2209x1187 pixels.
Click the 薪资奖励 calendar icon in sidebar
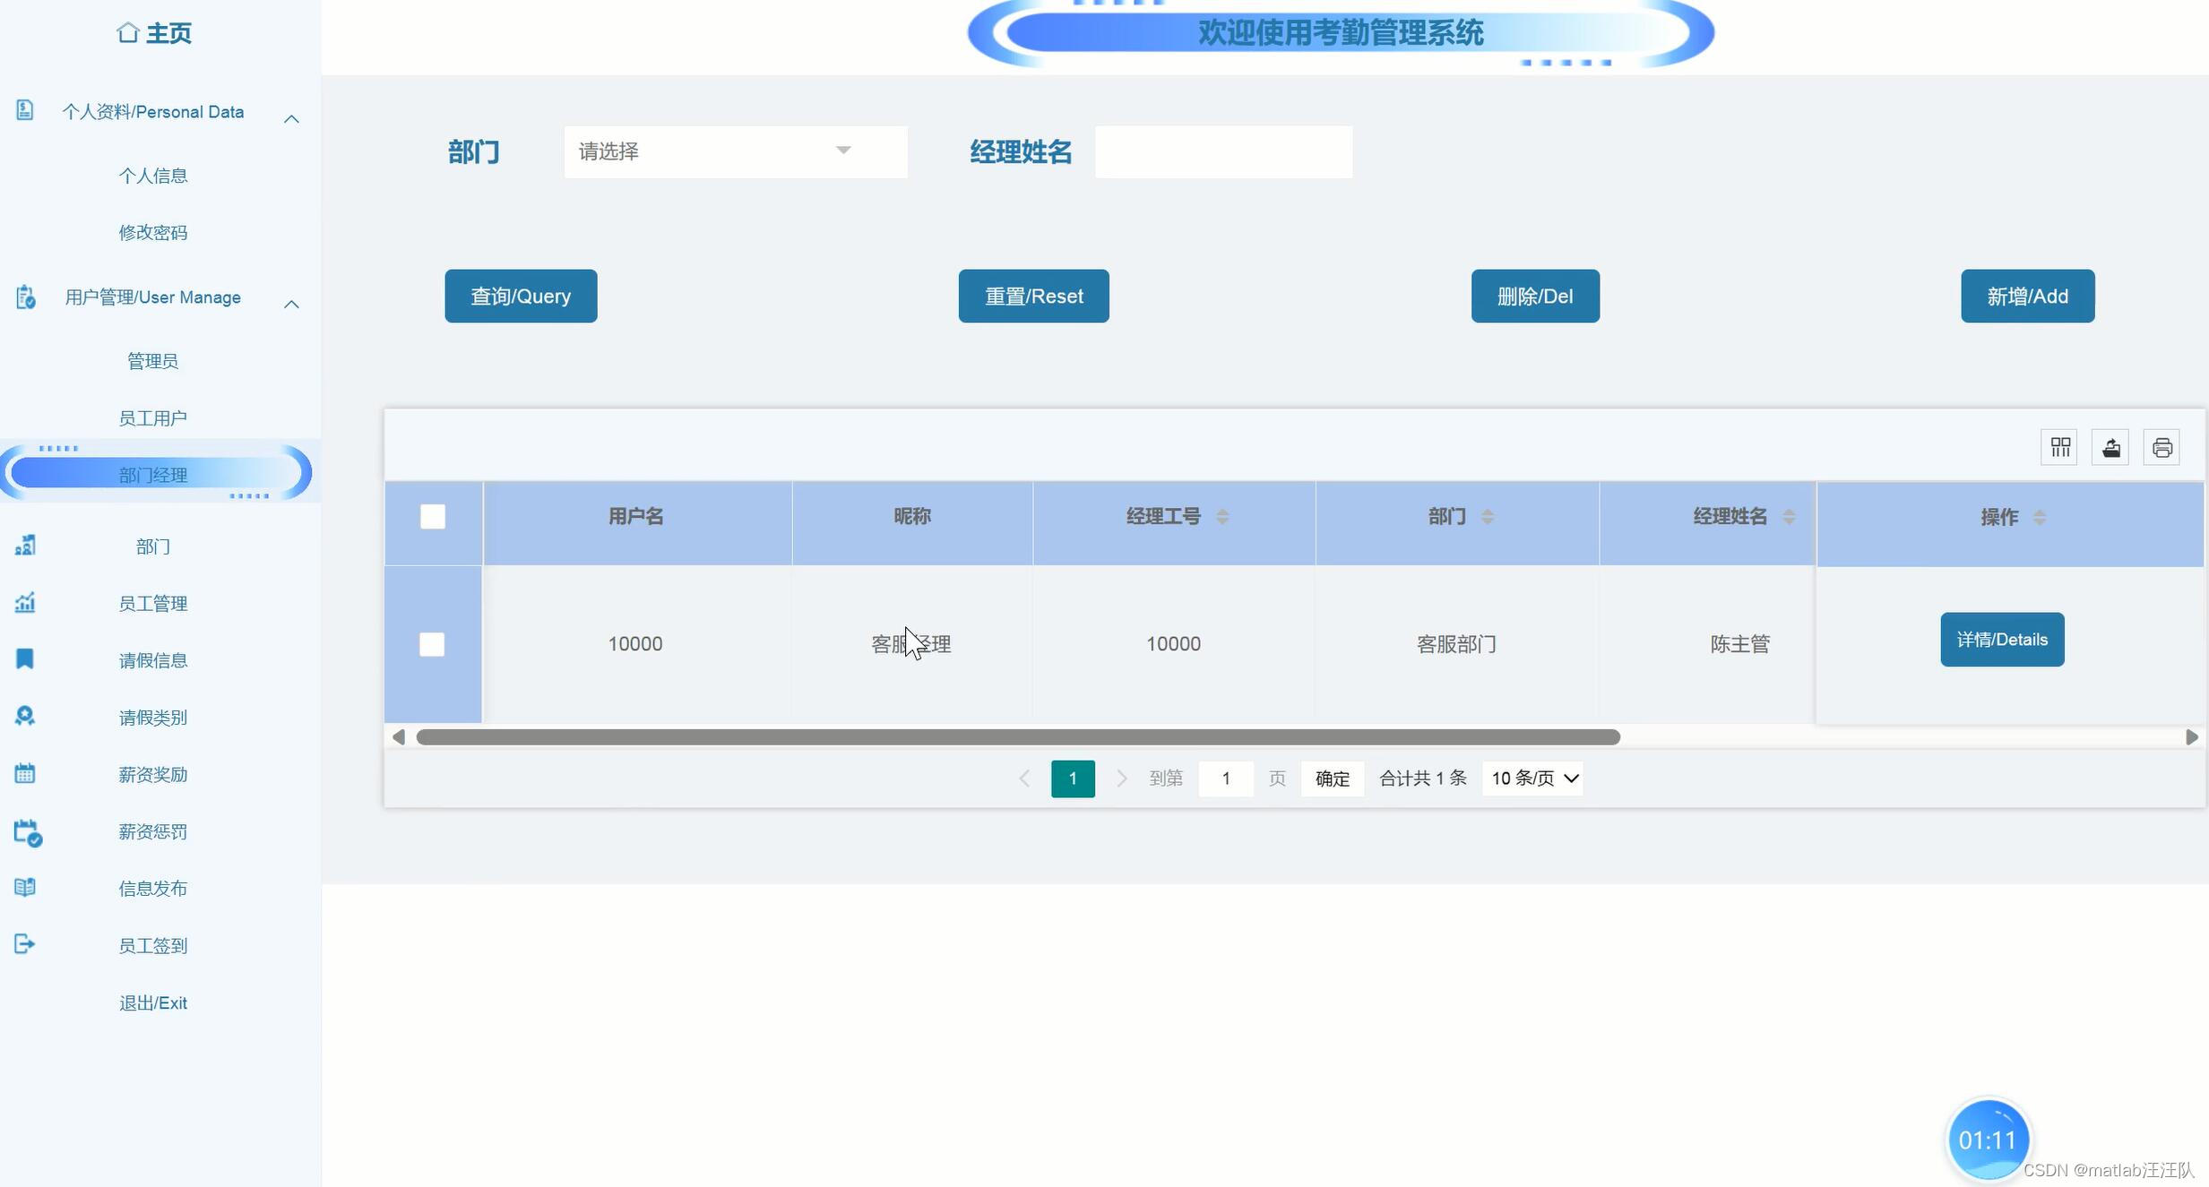click(25, 773)
